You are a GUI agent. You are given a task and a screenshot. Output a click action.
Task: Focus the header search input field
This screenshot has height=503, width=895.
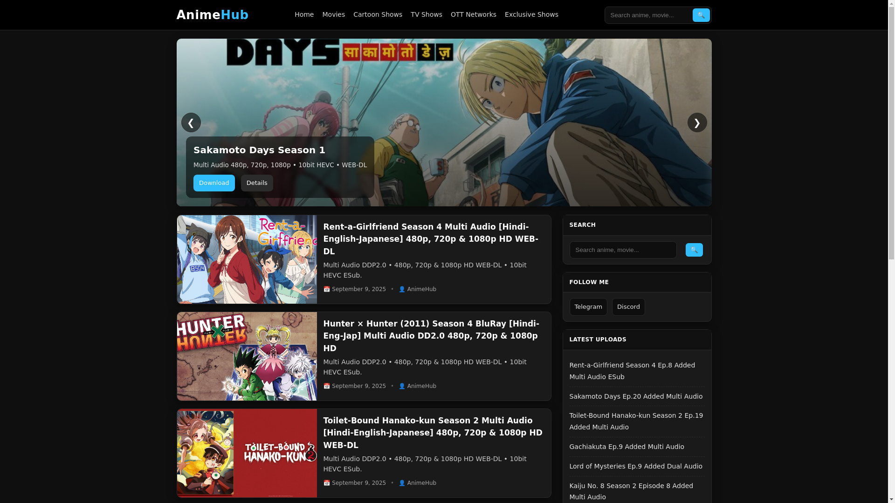click(648, 15)
